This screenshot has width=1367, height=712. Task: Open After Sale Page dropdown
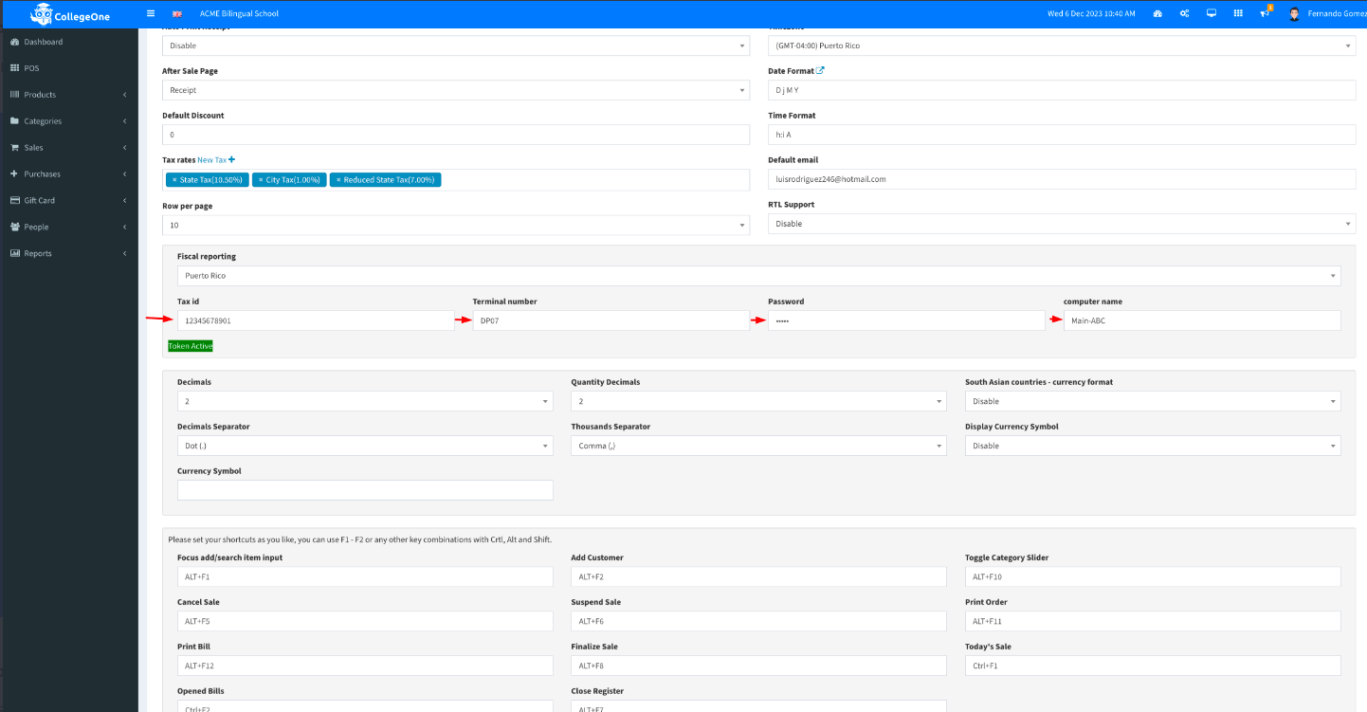pos(456,90)
